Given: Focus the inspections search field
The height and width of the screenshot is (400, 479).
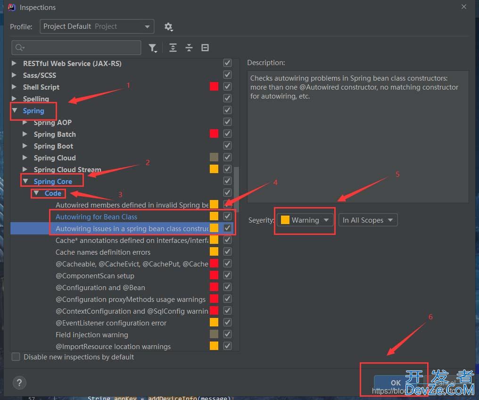Looking at the screenshot, I should pos(76,48).
